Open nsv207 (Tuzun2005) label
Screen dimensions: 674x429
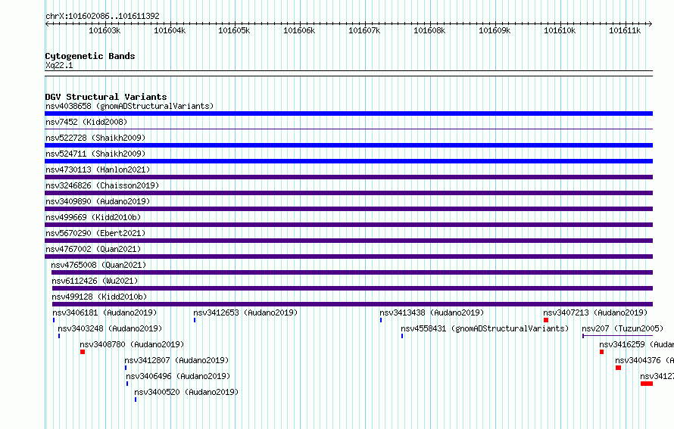[x=623, y=328]
